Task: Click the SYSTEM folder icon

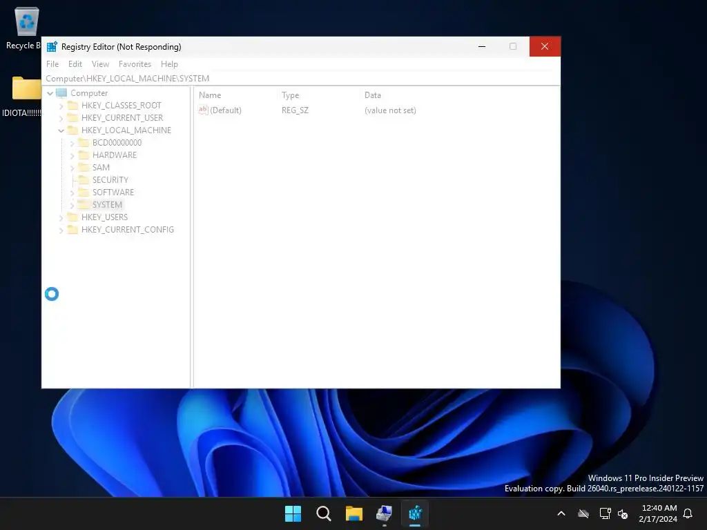Action: tap(84, 204)
